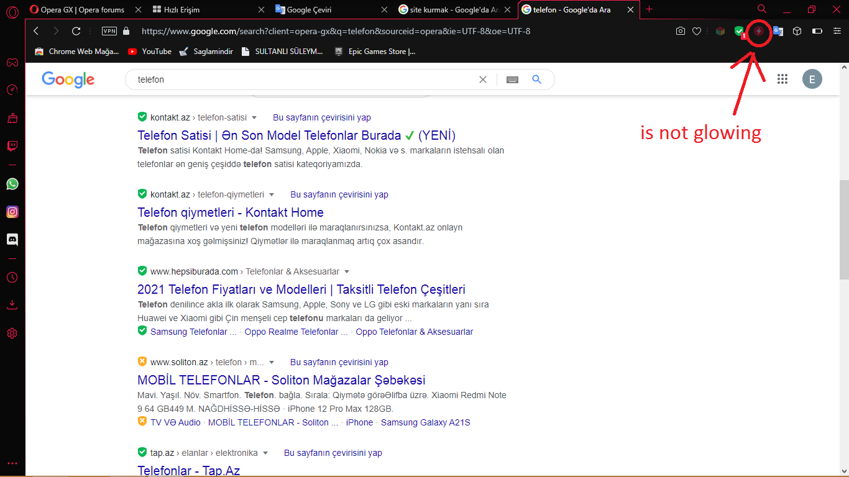Open Chrome Web Mağazası bookmark
This screenshot has width=849, height=477.
tap(77, 52)
